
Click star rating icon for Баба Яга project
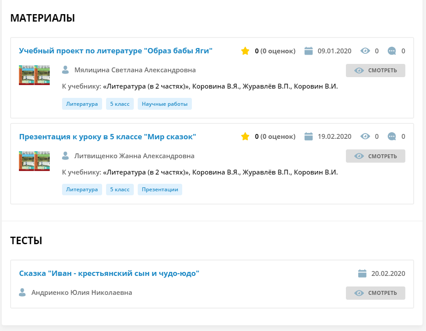tap(245, 51)
